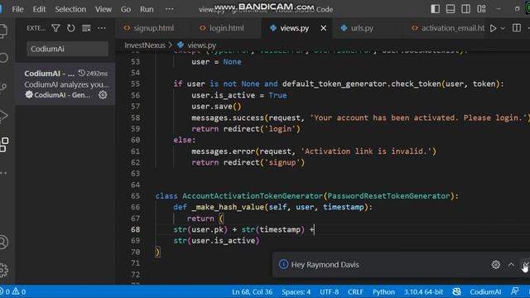Viewport: 530px width, 298px height.
Task: Open the View menu
Action: coord(103,9)
